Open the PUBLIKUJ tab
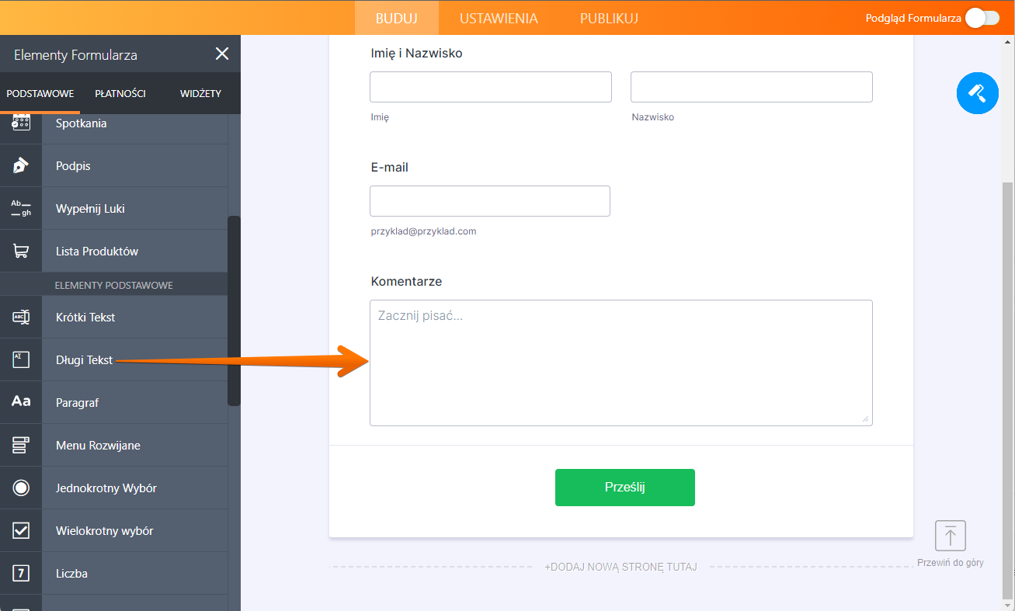Image resolution: width=1015 pixels, height=611 pixels. click(609, 18)
